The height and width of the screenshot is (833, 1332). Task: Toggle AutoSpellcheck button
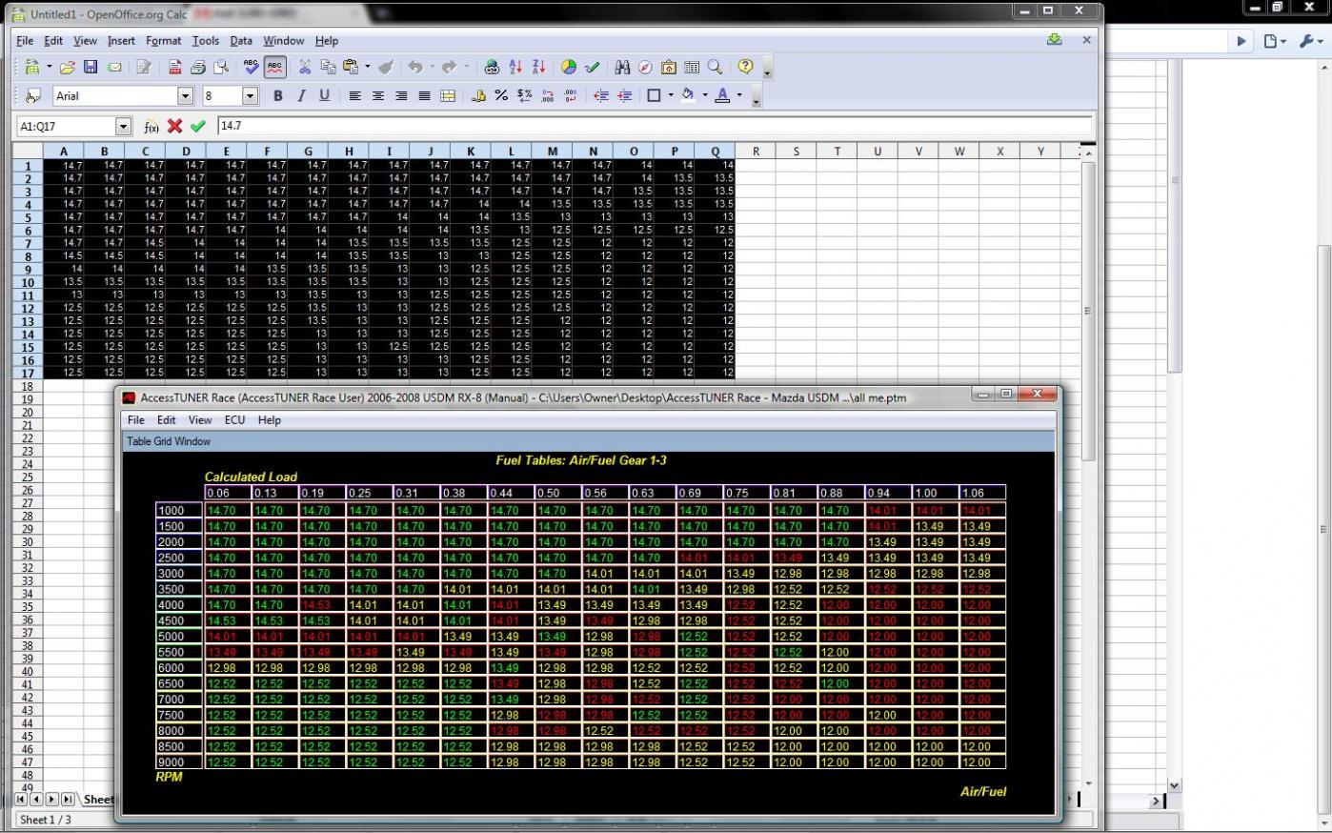(x=274, y=68)
